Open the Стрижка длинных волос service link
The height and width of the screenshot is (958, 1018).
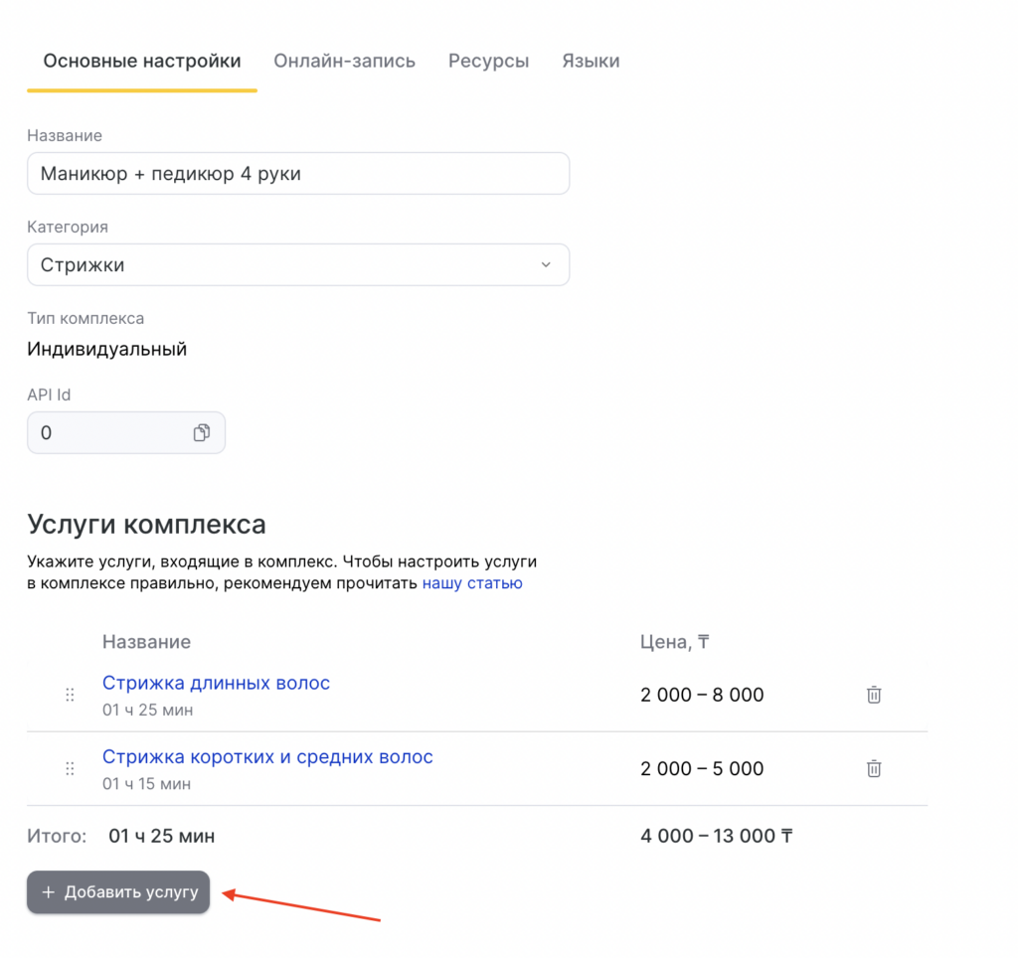216,683
